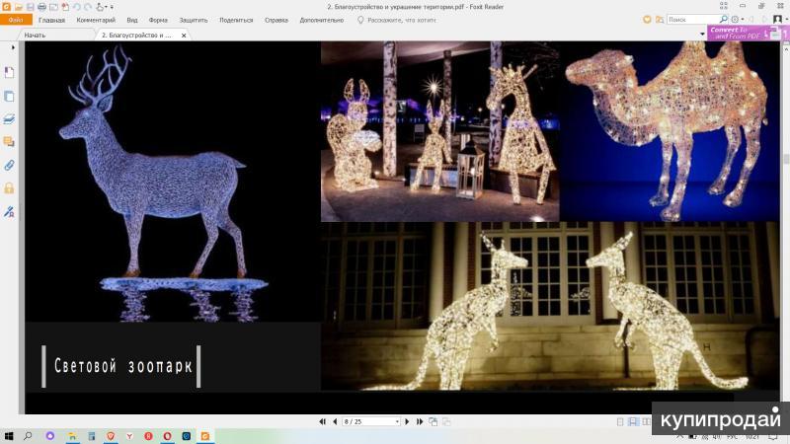Open the Bookmarks panel icon in sidebar
Viewport: 790px width, 444px height.
coord(9,72)
